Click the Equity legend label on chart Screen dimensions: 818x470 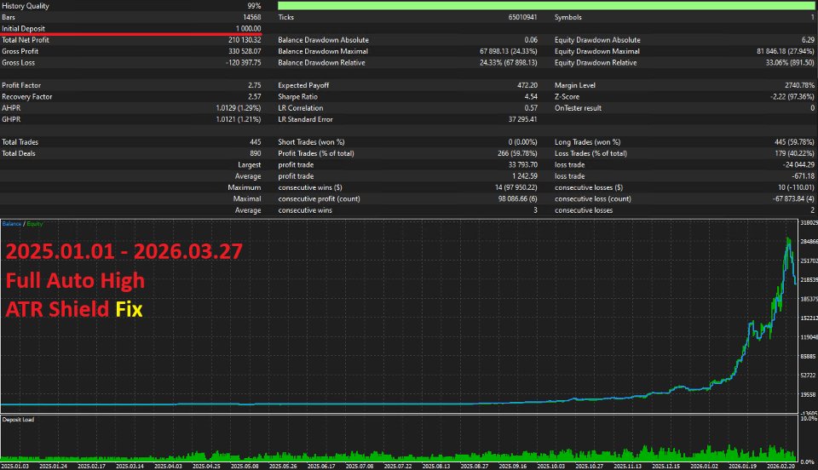tap(34, 224)
